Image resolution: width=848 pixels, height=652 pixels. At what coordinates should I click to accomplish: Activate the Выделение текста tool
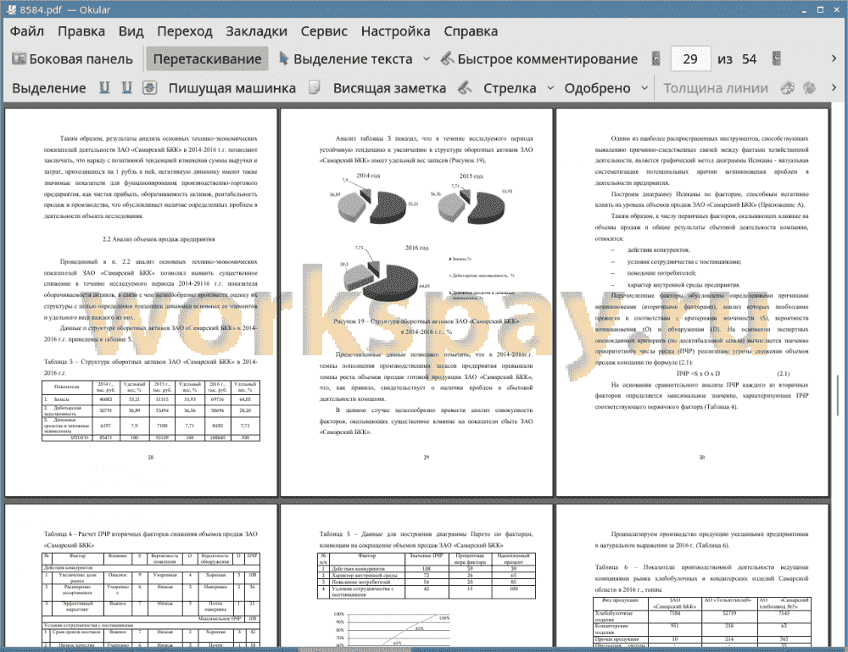pyautogui.click(x=346, y=59)
